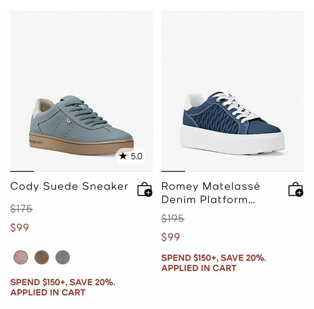Add Cody Suede Sneaker to bag
Image resolution: width=314 pixels, height=309 pixels.
tap(145, 189)
